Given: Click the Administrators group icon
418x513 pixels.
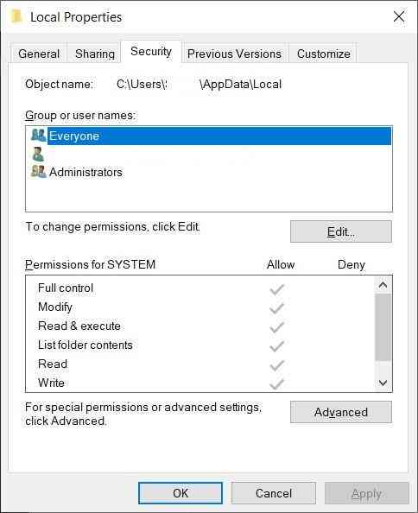Looking at the screenshot, I should click(x=39, y=172).
